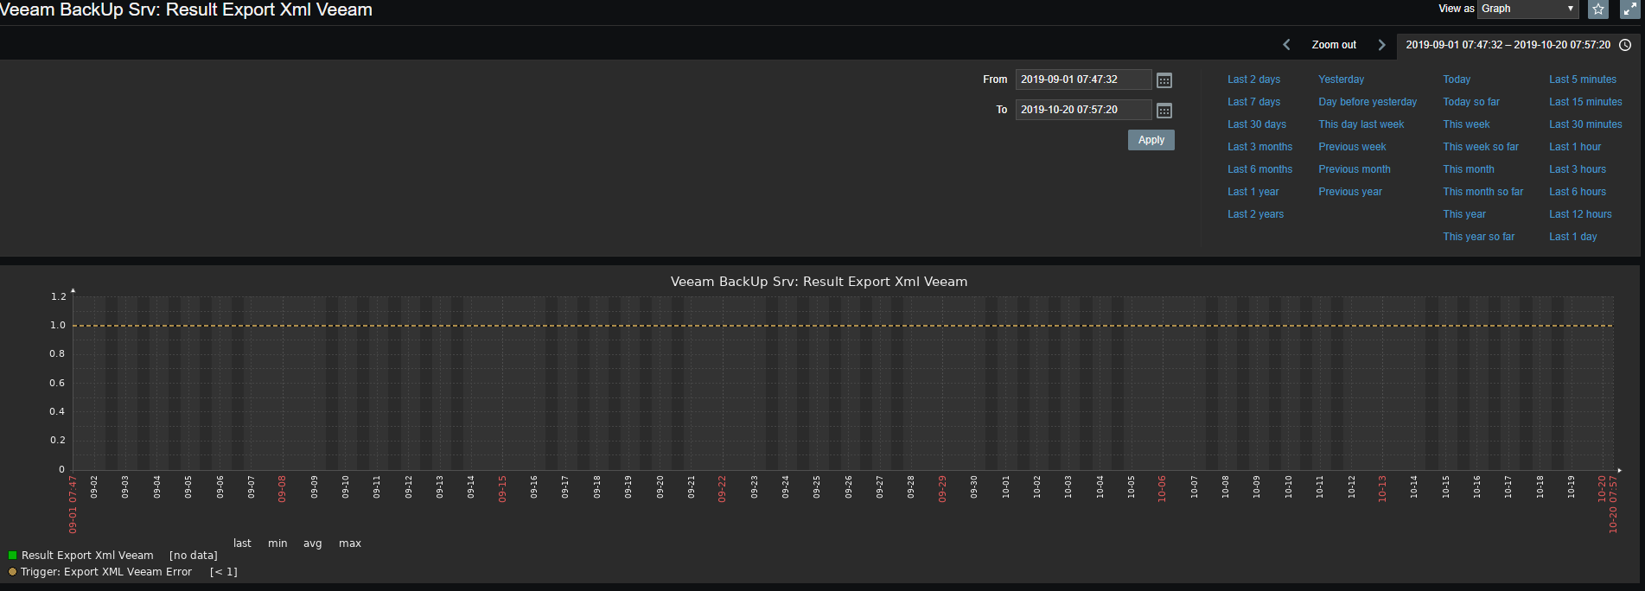
Task: Select This week so far
Action: click(x=1481, y=147)
